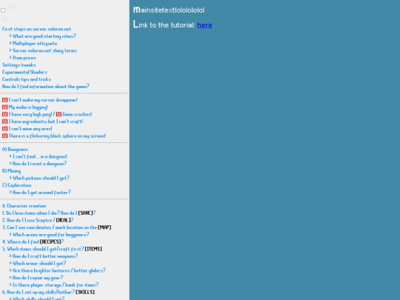
Task: Open 'Game crashes!' troubleshooting link
Action: click(74, 114)
